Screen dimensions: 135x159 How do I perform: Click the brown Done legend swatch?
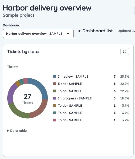click(x=55, y=84)
